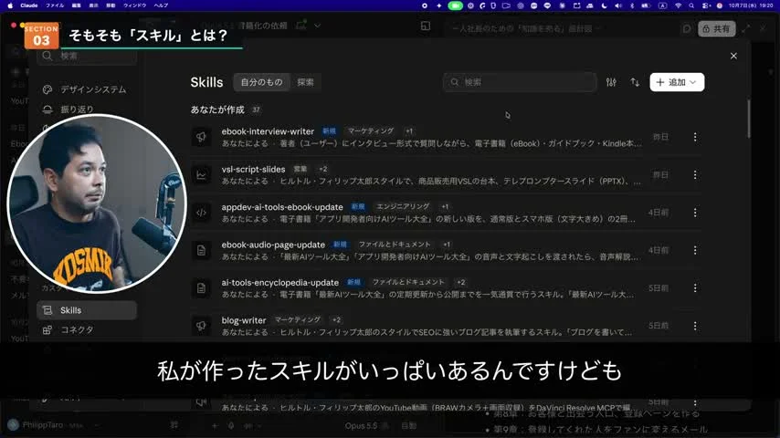
Task: Click the sort order arrows icon
Action: point(635,82)
